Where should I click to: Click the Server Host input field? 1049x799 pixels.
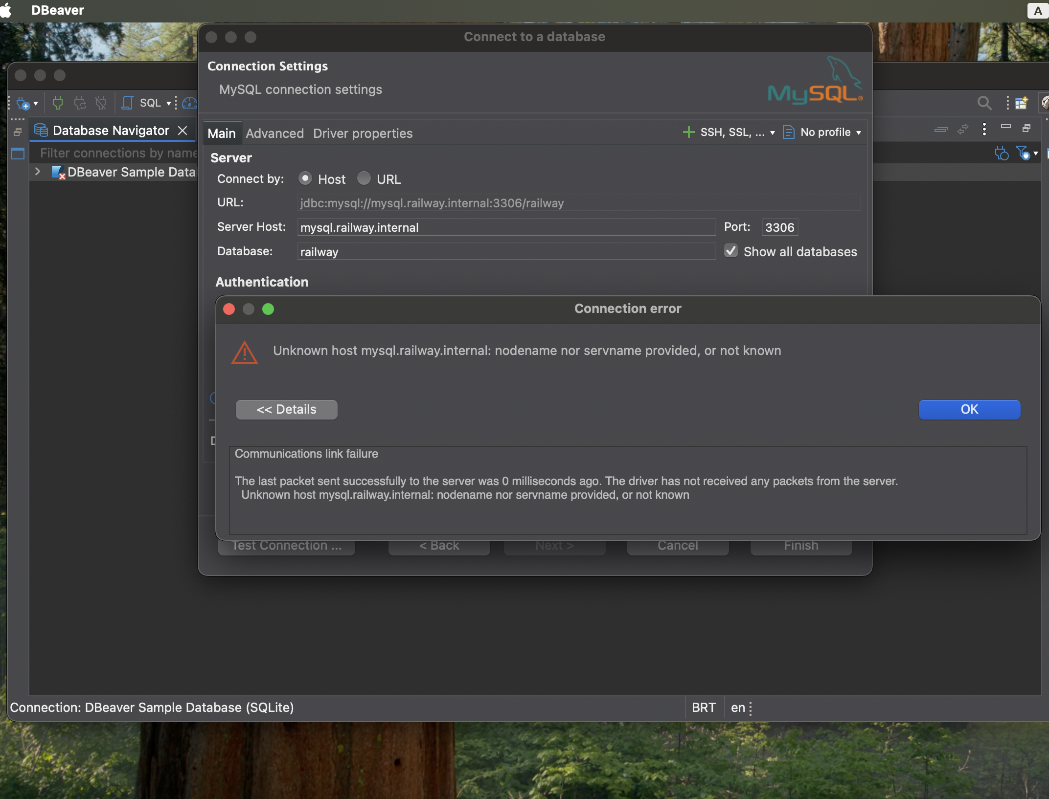click(x=506, y=227)
